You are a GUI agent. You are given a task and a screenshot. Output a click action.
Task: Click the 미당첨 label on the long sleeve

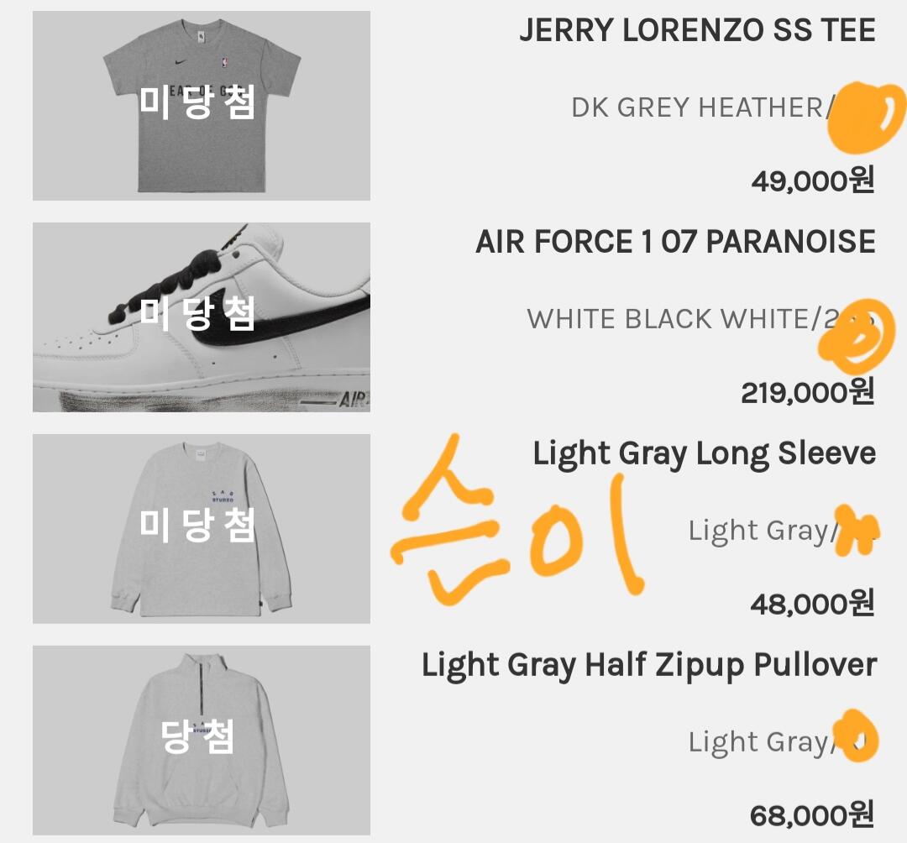197,525
